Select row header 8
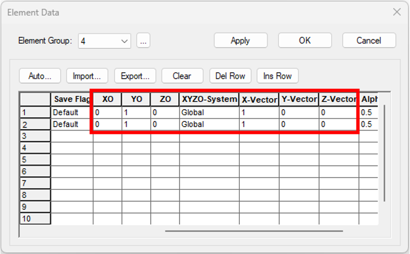 (35, 195)
